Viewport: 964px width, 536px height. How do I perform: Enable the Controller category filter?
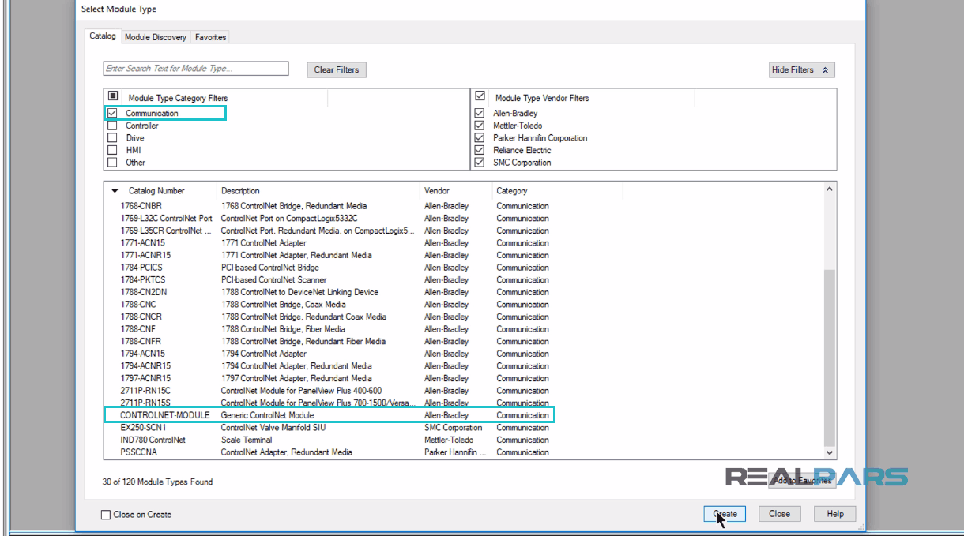coord(112,126)
